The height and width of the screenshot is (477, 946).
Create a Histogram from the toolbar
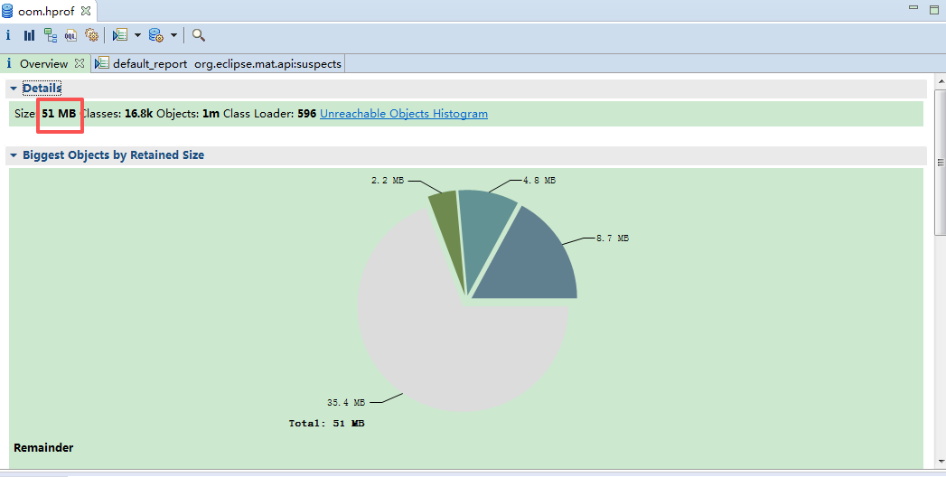[29, 35]
